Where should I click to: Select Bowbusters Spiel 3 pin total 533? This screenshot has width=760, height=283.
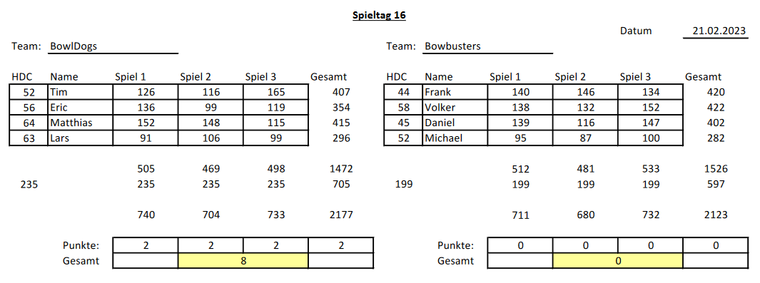click(650, 170)
